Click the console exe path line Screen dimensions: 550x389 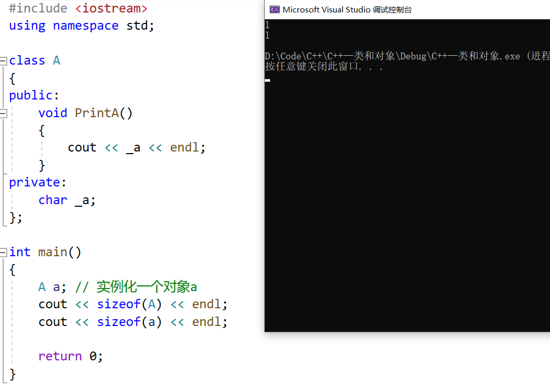[x=407, y=56]
